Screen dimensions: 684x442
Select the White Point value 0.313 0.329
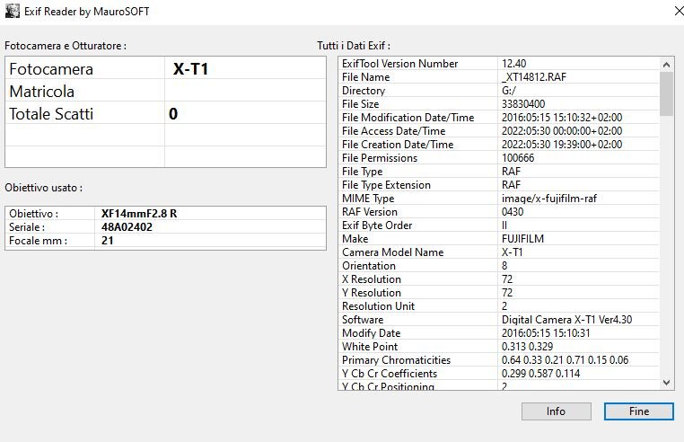pos(528,347)
